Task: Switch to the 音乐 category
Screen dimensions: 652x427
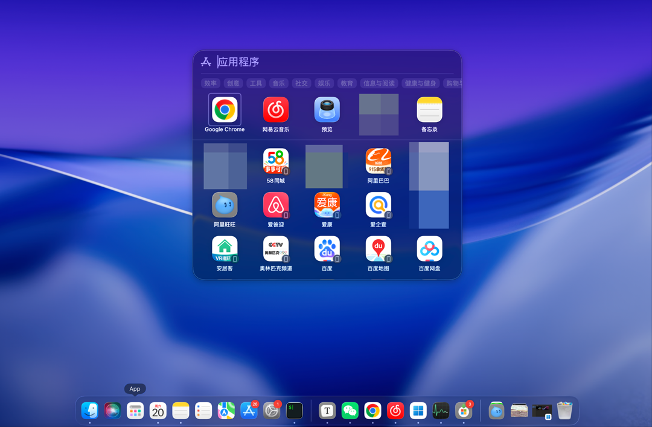Action: [278, 83]
